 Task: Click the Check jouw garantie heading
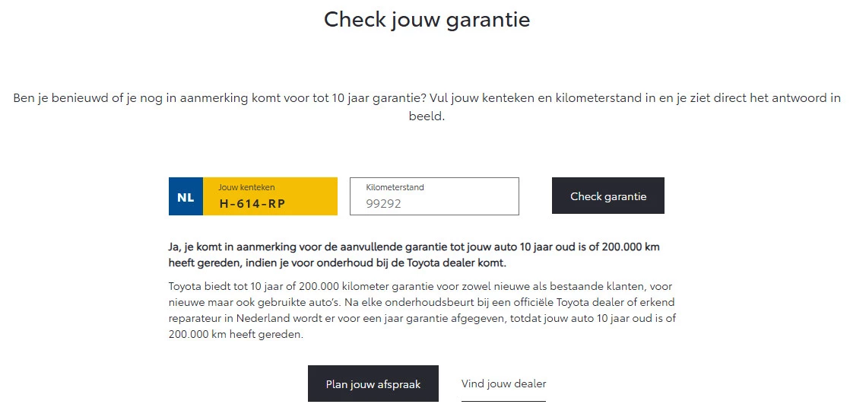click(x=427, y=19)
